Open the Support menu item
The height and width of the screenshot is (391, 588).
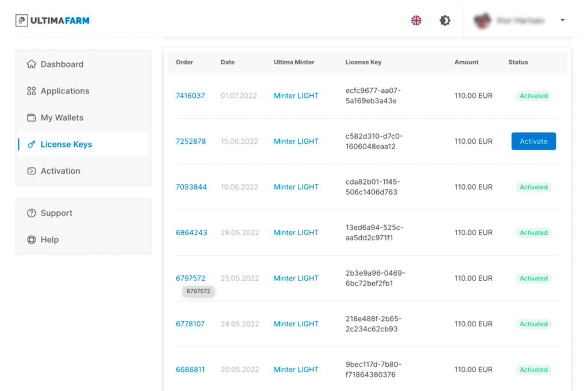[x=83, y=213]
